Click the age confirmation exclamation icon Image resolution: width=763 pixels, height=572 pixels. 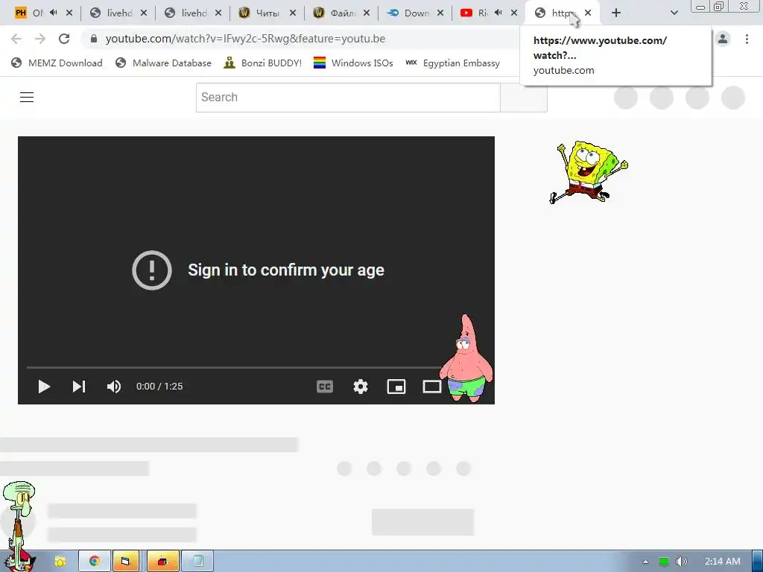152,270
